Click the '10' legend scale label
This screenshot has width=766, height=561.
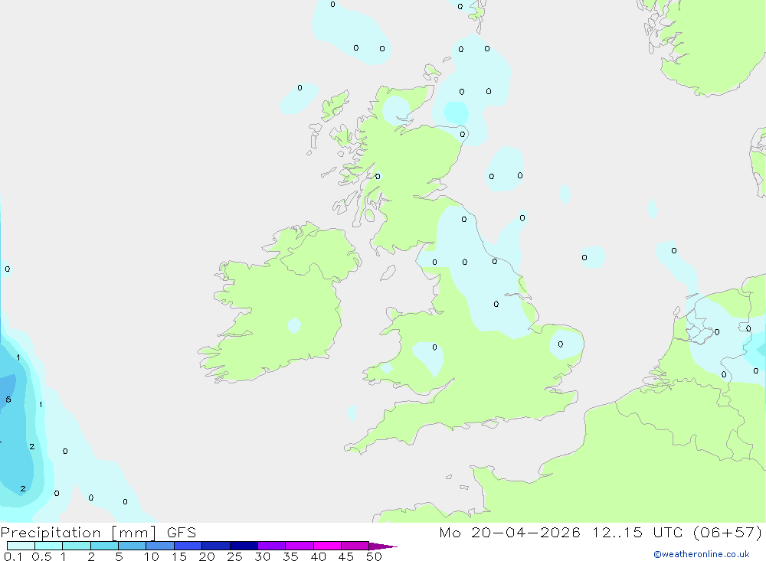[152, 556]
